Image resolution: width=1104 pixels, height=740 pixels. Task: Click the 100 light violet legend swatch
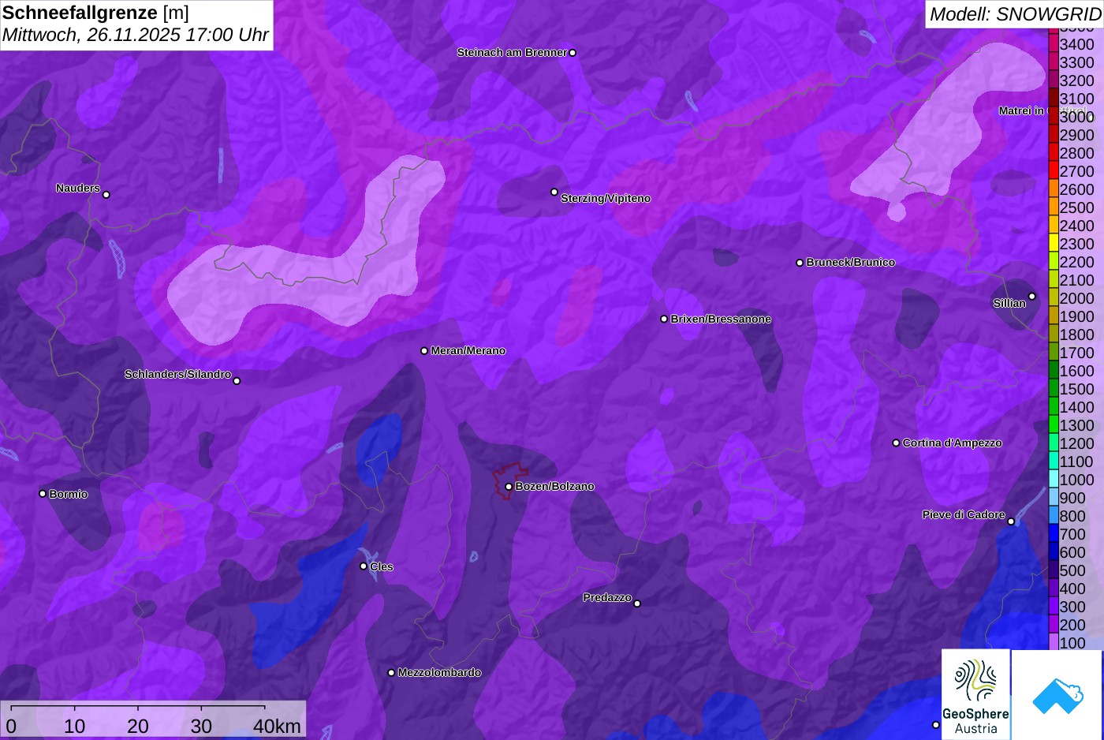[1053, 642]
